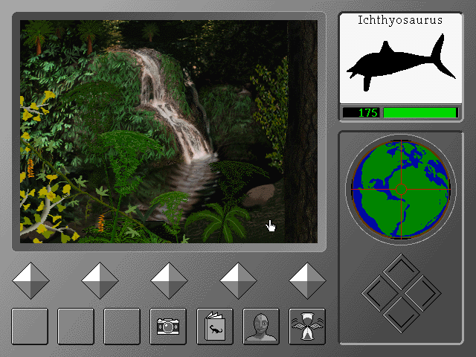Viewport: 476px width, 357px height.
Task: Open the dinosaur field guide book
Action: tap(215, 327)
